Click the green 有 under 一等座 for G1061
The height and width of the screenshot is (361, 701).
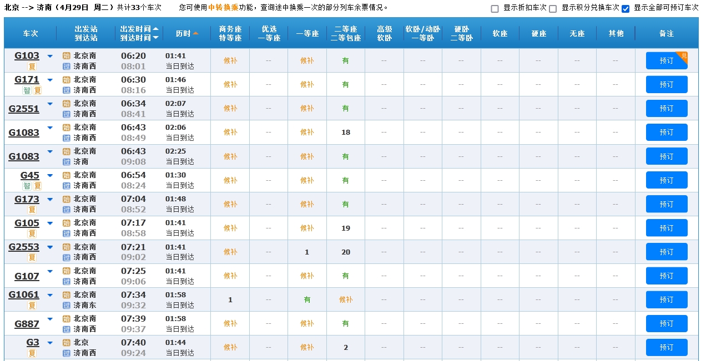pos(307,299)
